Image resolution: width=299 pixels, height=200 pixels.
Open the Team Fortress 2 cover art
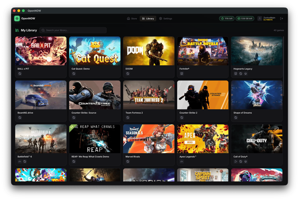coord(149,95)
